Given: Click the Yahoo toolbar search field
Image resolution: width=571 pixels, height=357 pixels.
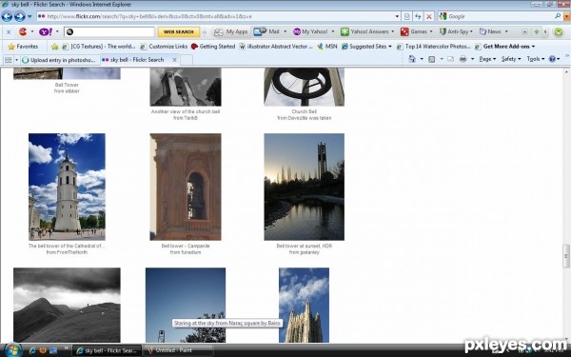Looking at the screenshot, I should [109, 32].
